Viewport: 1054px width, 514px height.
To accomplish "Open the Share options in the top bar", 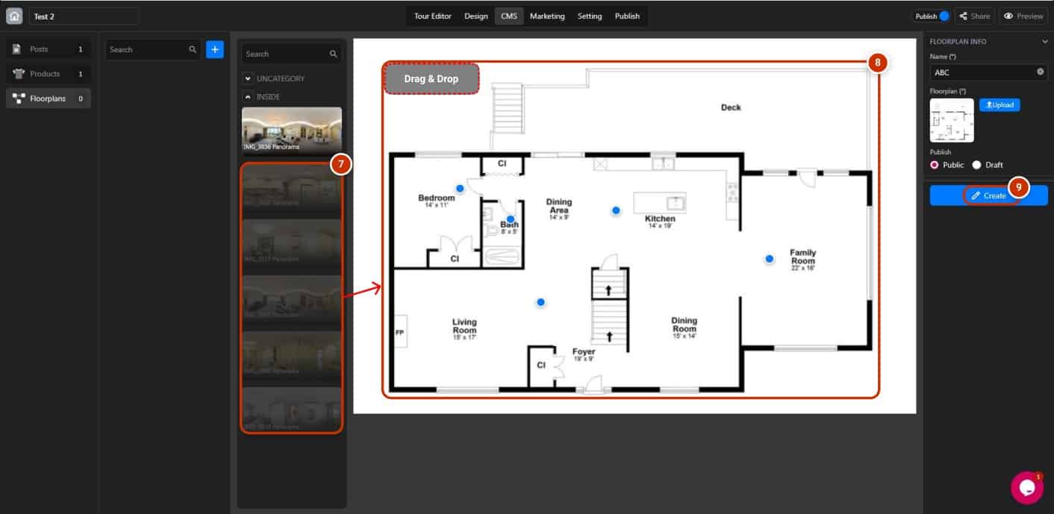I will (x=975, y=16).
